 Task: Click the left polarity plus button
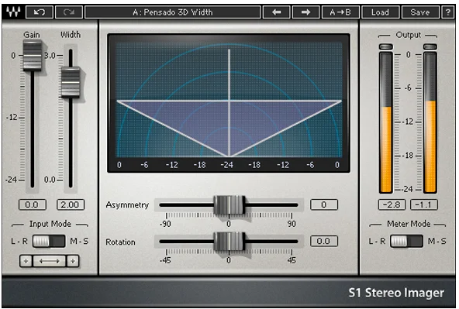[x=26, y=261]
